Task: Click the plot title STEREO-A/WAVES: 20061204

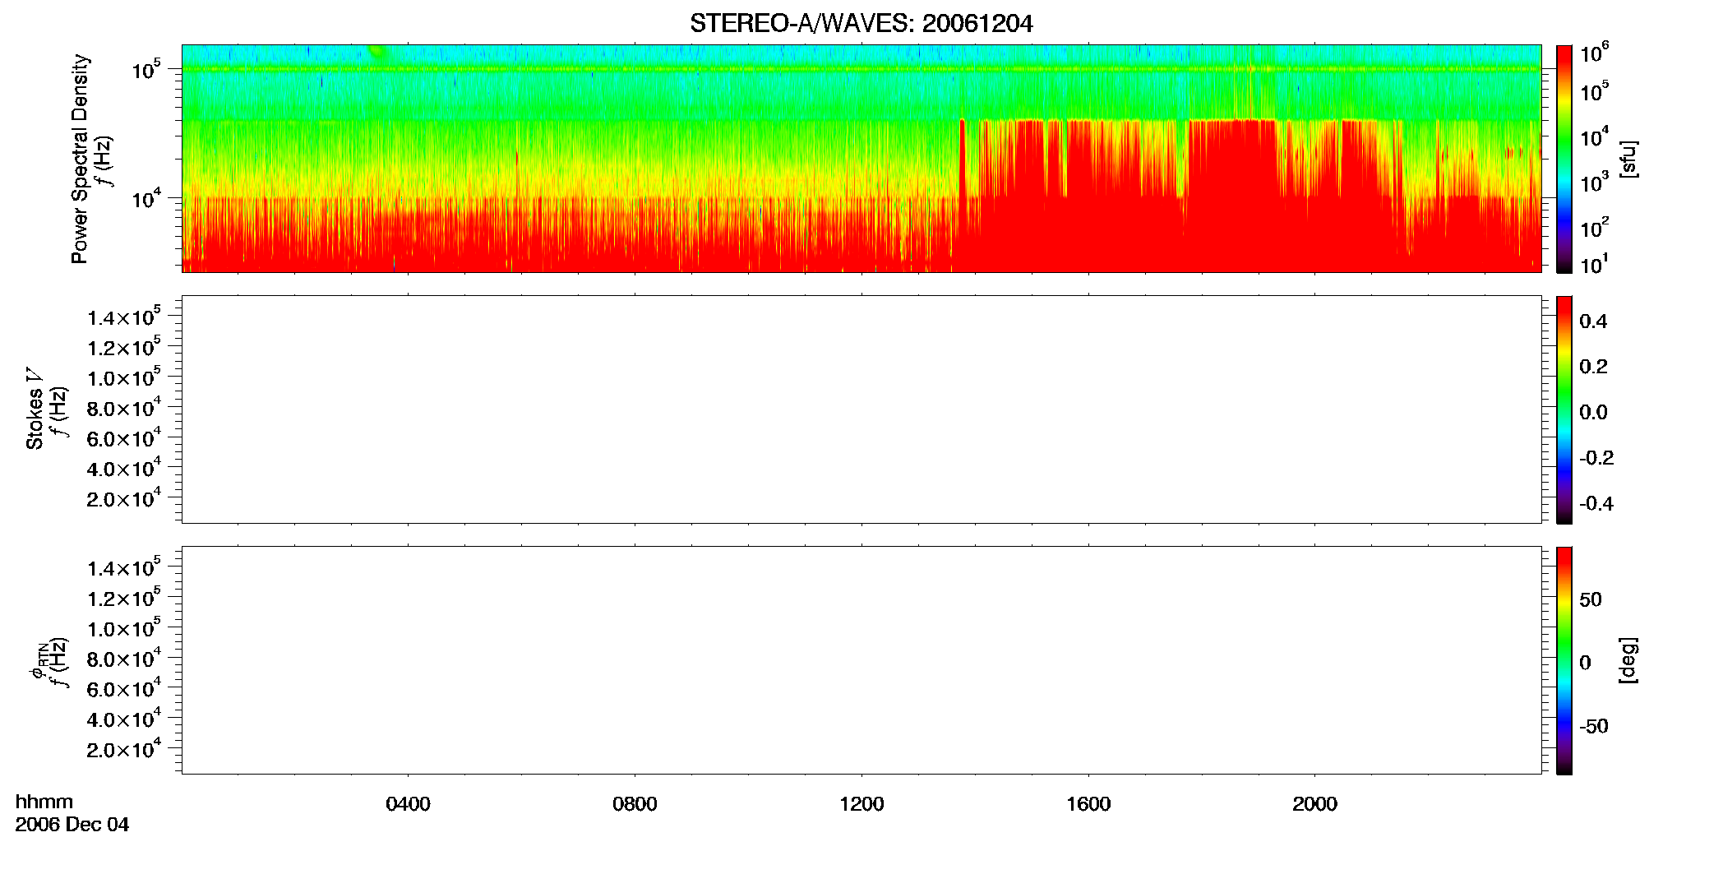Action: tap(861, 24)
